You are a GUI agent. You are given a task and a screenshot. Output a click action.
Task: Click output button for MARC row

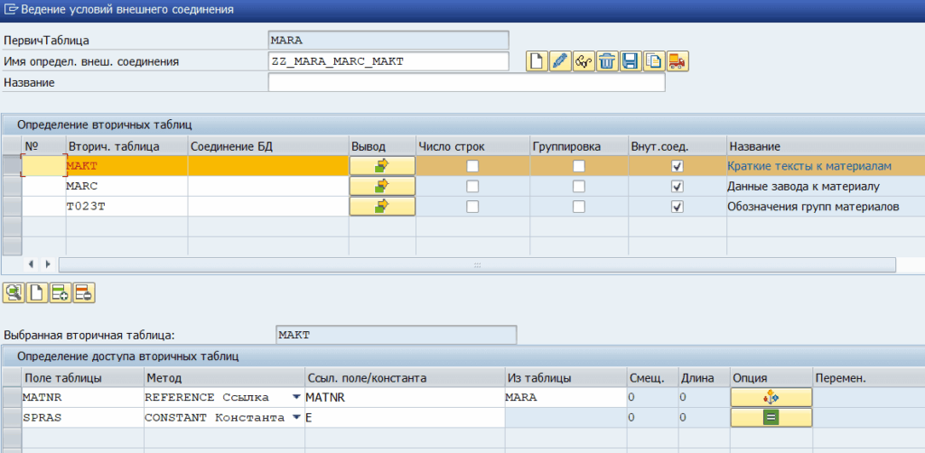381,186
